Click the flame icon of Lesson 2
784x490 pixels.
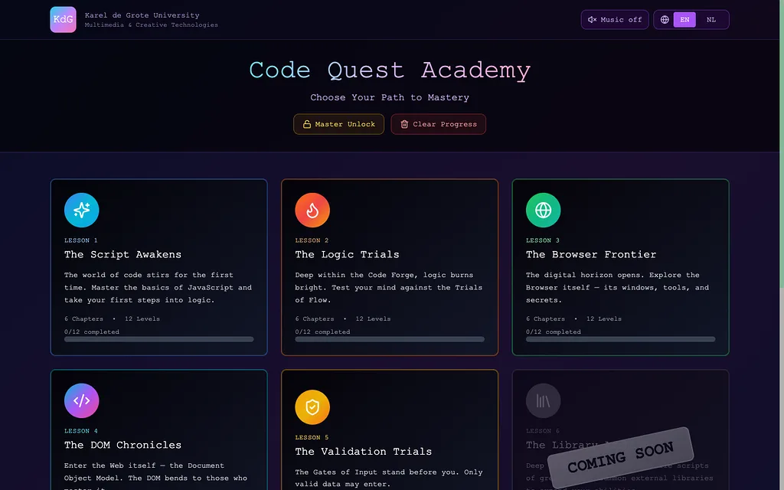312,210
